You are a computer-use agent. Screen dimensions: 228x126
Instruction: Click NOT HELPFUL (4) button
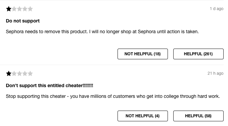click(x=143, y=116)
